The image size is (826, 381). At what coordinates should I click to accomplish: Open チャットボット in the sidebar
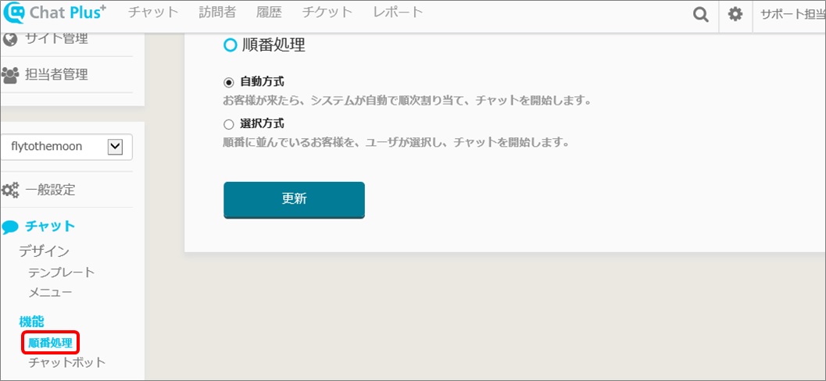67,362
